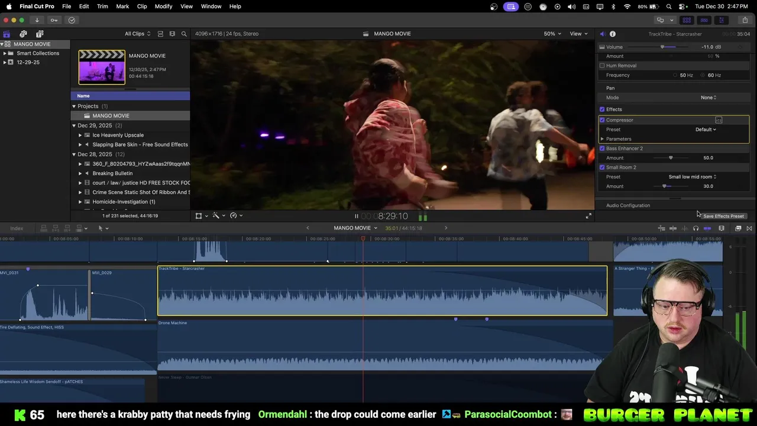Disable the Effects checkbox
Image resolution: width=757 pixels, height=426 pixels.
(x=602, y=109)
